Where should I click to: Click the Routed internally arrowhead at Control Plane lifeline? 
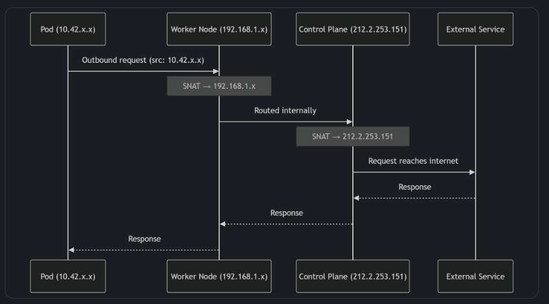click(x=349, y=121)
